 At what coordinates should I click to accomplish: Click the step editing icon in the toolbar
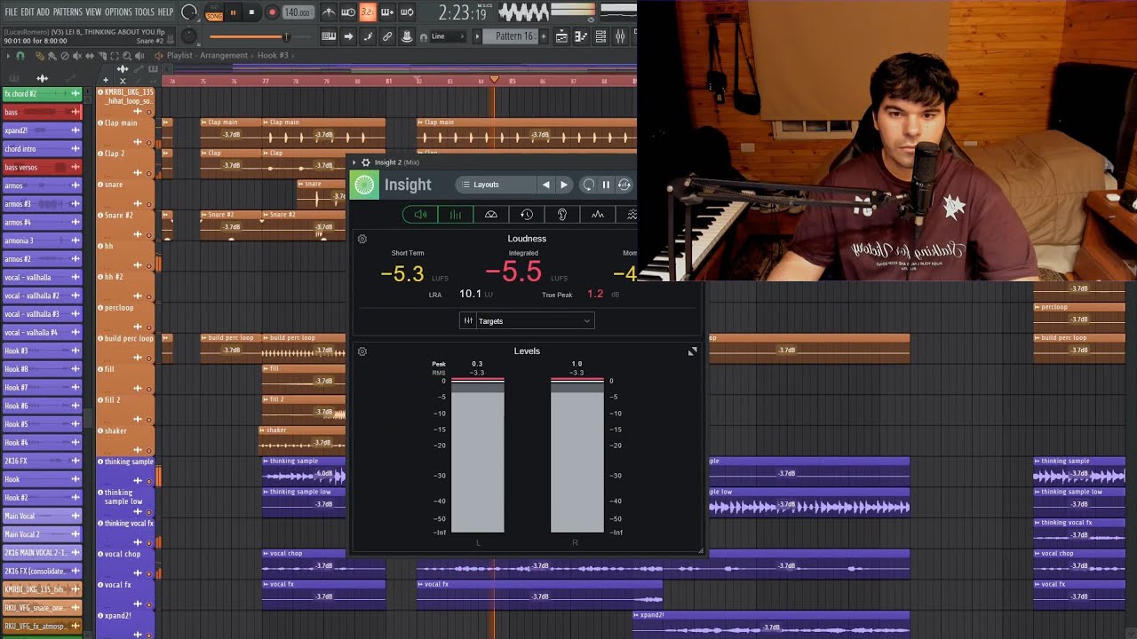click(x=368, y=36)
